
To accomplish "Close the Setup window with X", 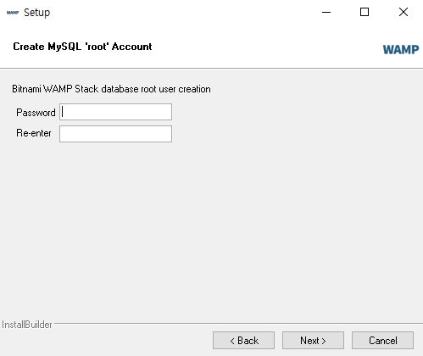I will pyautogui.click(x=404, y=12).
